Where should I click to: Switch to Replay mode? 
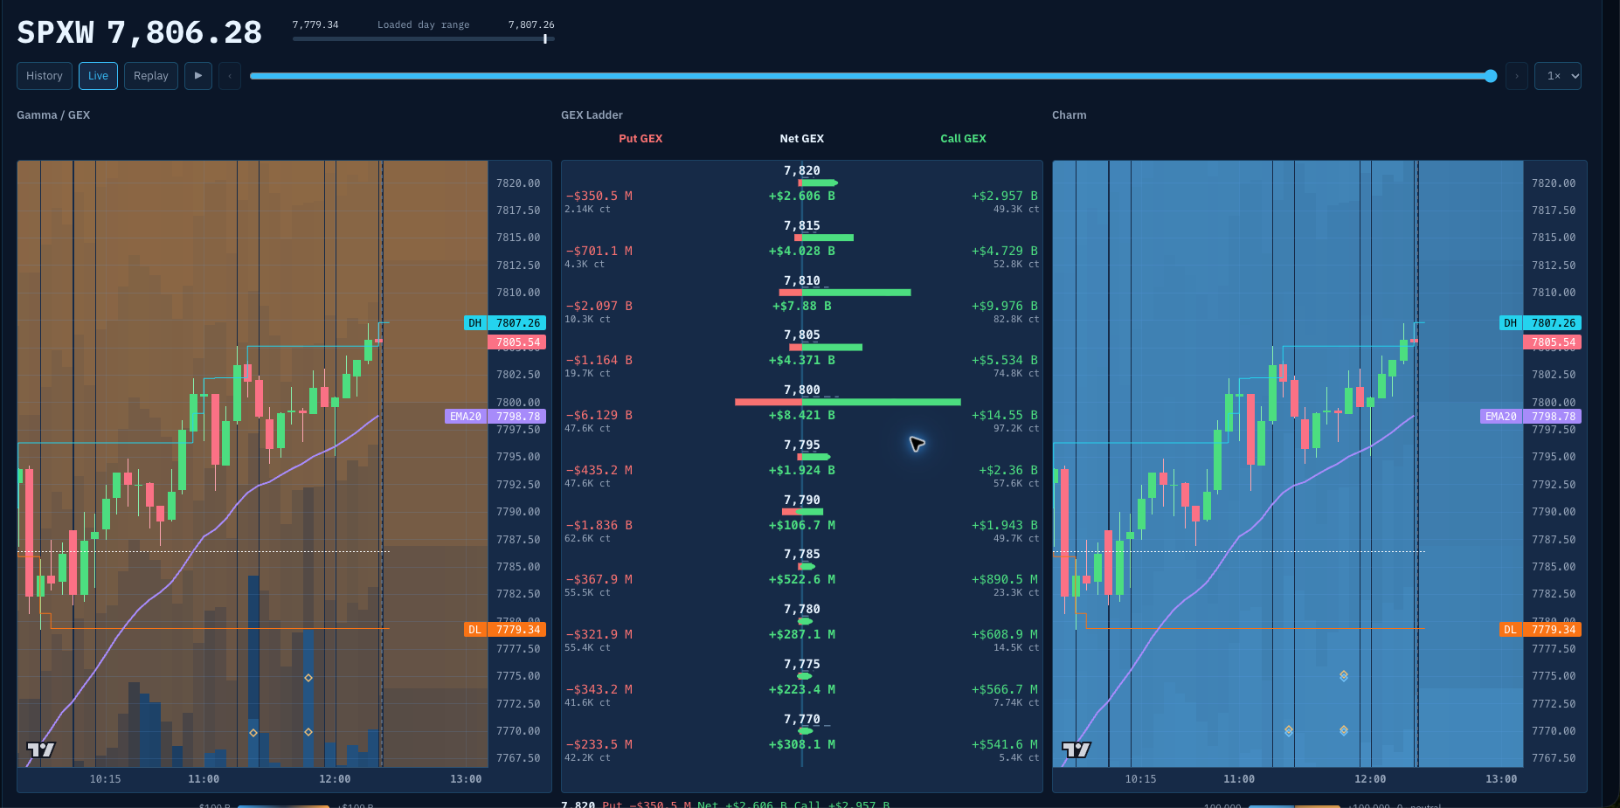point(151,76)
